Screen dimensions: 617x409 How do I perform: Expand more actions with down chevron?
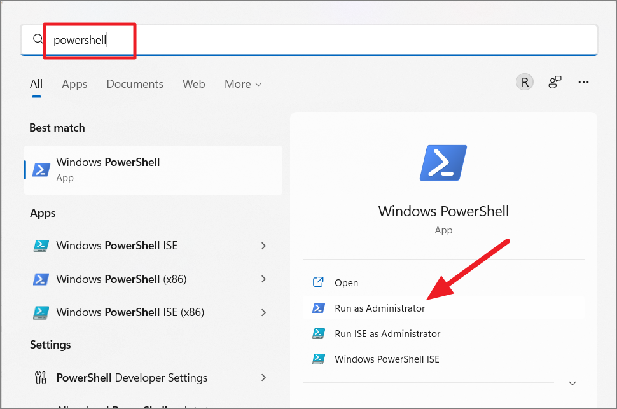[572, 383]
